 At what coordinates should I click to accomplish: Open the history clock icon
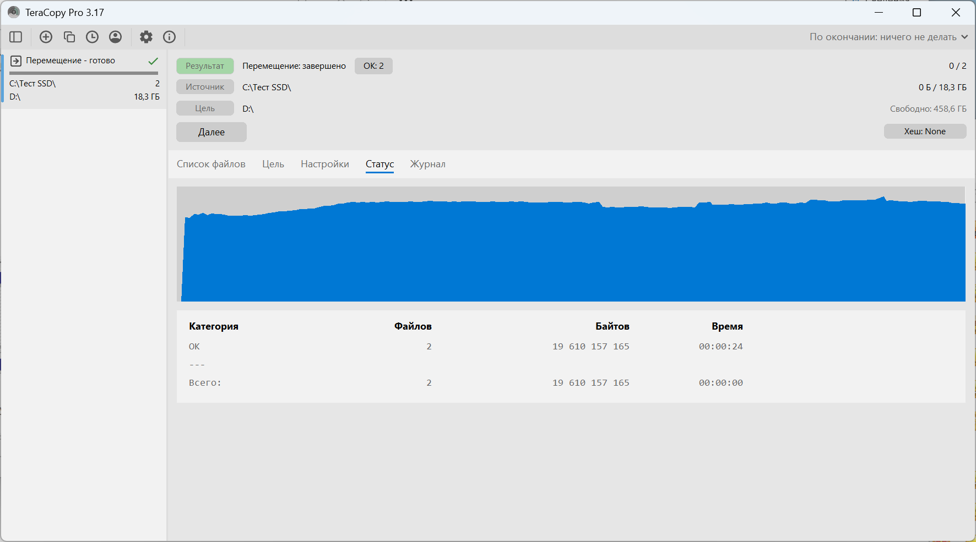(x=93, y=37)
